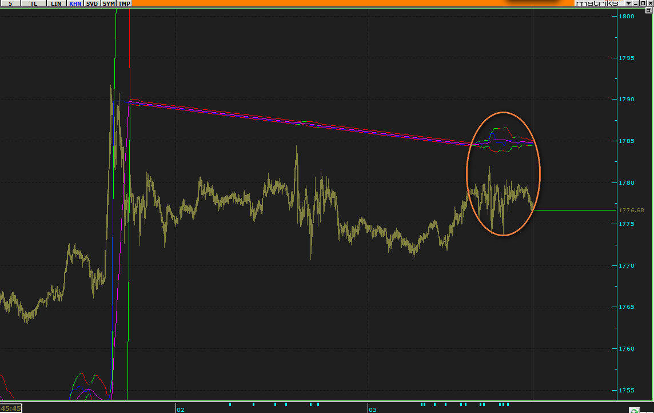Click the 1770 price axis label
This screenshot has width=654, height=413.
pos(627,266)
